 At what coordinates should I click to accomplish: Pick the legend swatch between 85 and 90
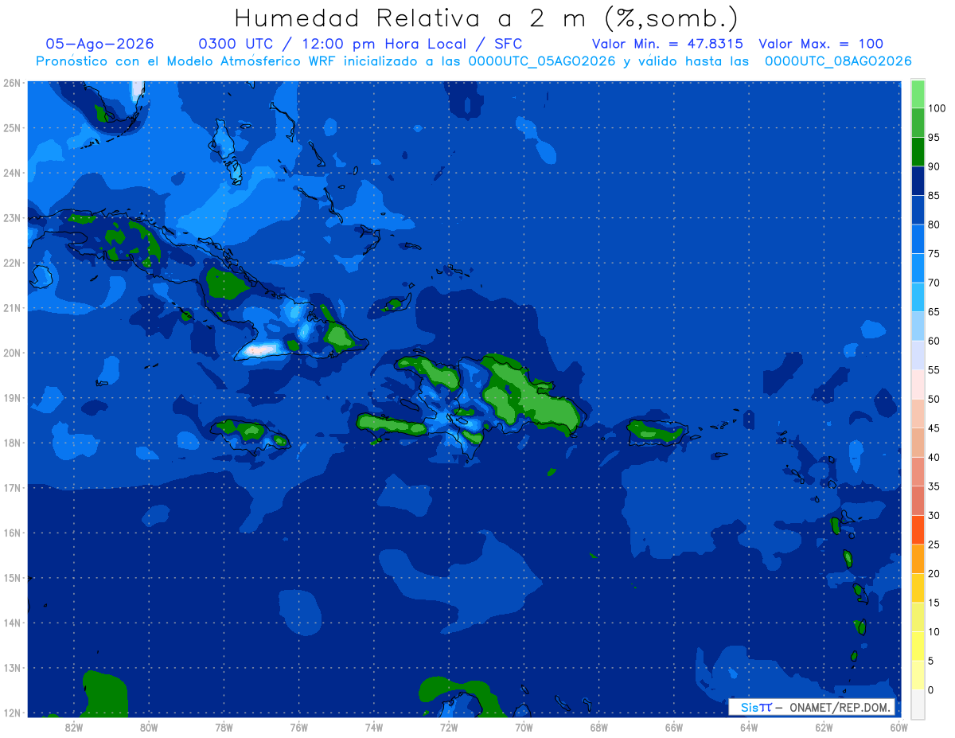(918, 181)
